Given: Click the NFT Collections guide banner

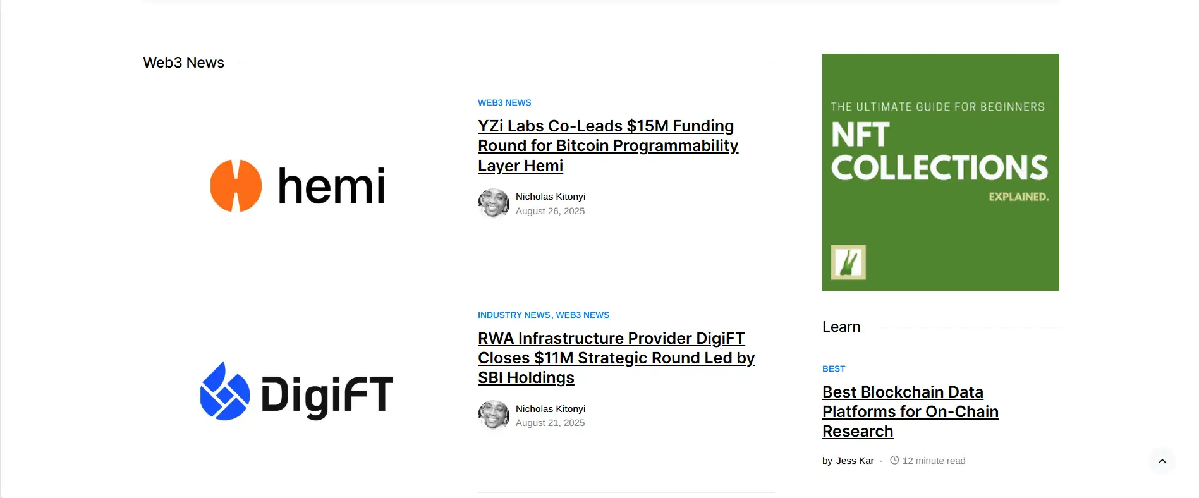Looking at the screenshot, I should [940, 172].
